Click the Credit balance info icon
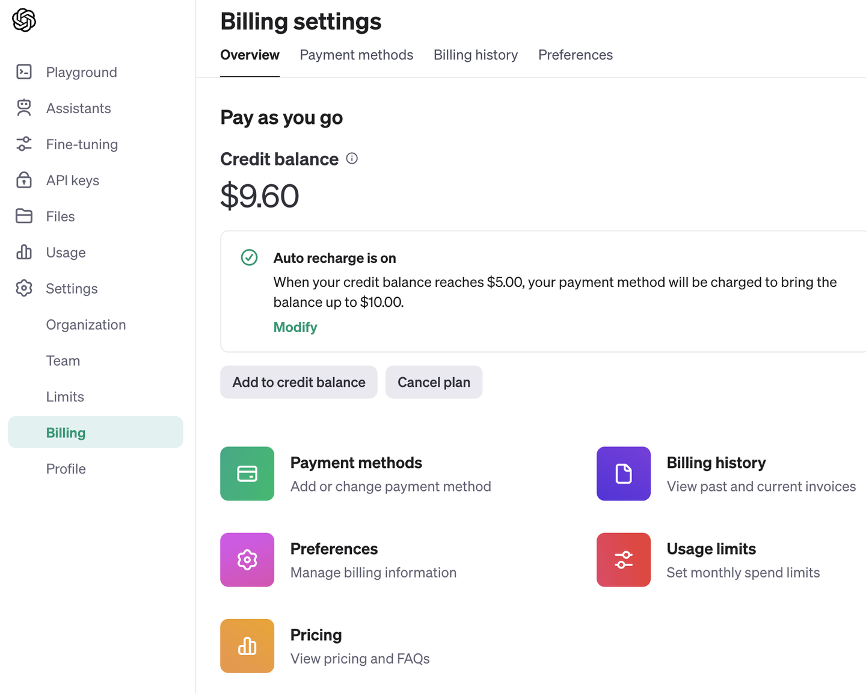This screenshot has width=866, height=693. click(352, 158)
